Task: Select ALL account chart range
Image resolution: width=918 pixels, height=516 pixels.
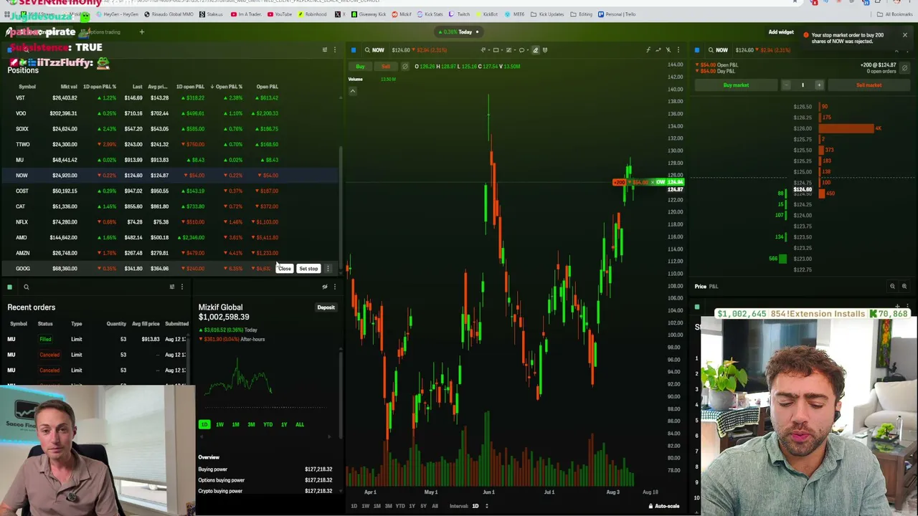Action: coord(300,425)
